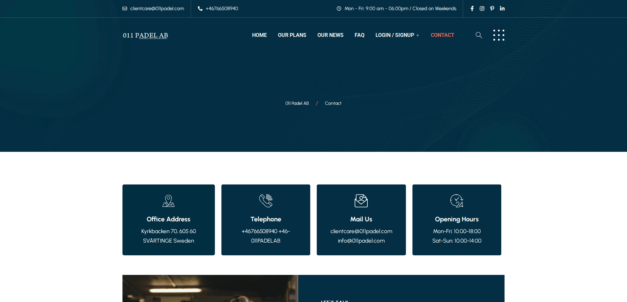Open the Pinterest social icon
Screen dimensions: 627x302
[x=492, y=8]
